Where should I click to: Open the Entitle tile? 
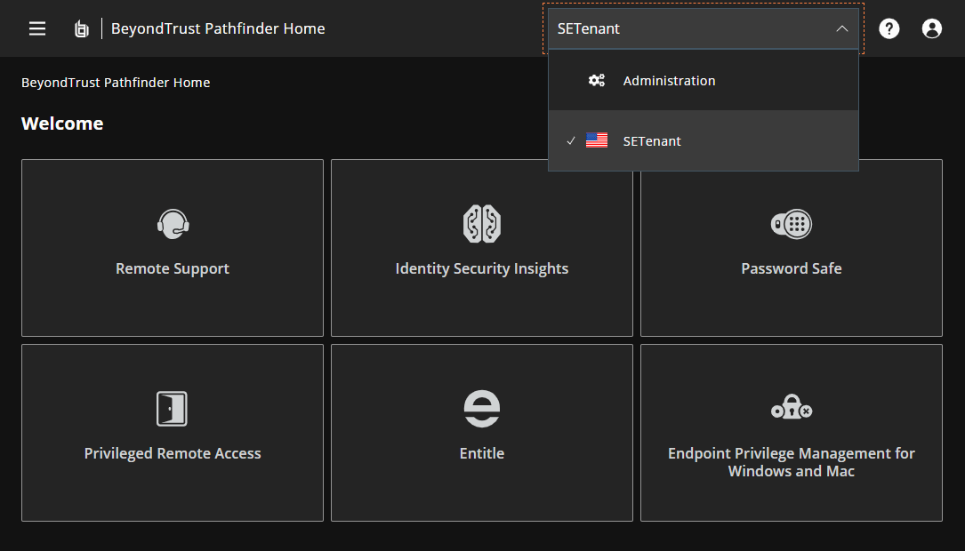(x=482, y=433)
